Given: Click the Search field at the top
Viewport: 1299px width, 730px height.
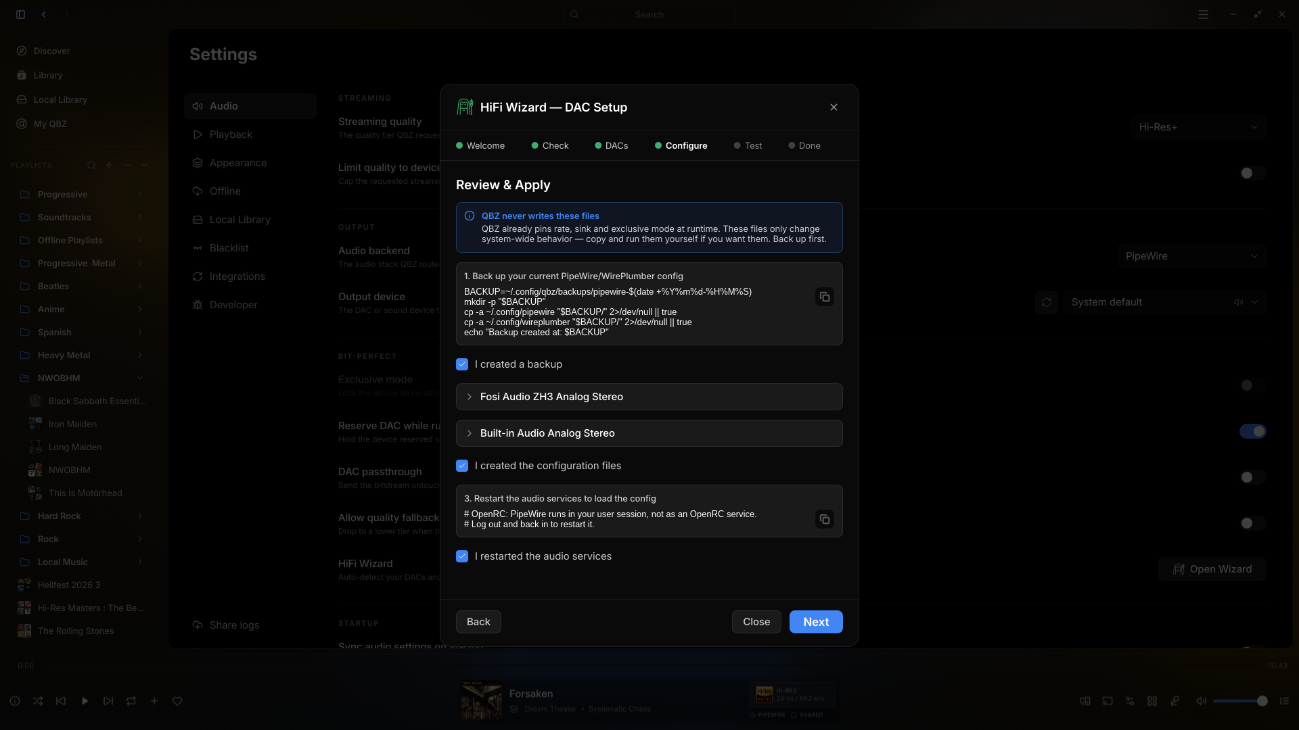Looking at the screenshot, I should point(649,14).
